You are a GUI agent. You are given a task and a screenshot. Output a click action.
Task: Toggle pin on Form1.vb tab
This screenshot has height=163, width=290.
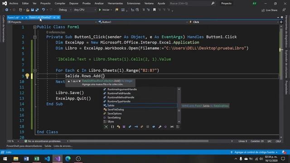tap(22, 18)
